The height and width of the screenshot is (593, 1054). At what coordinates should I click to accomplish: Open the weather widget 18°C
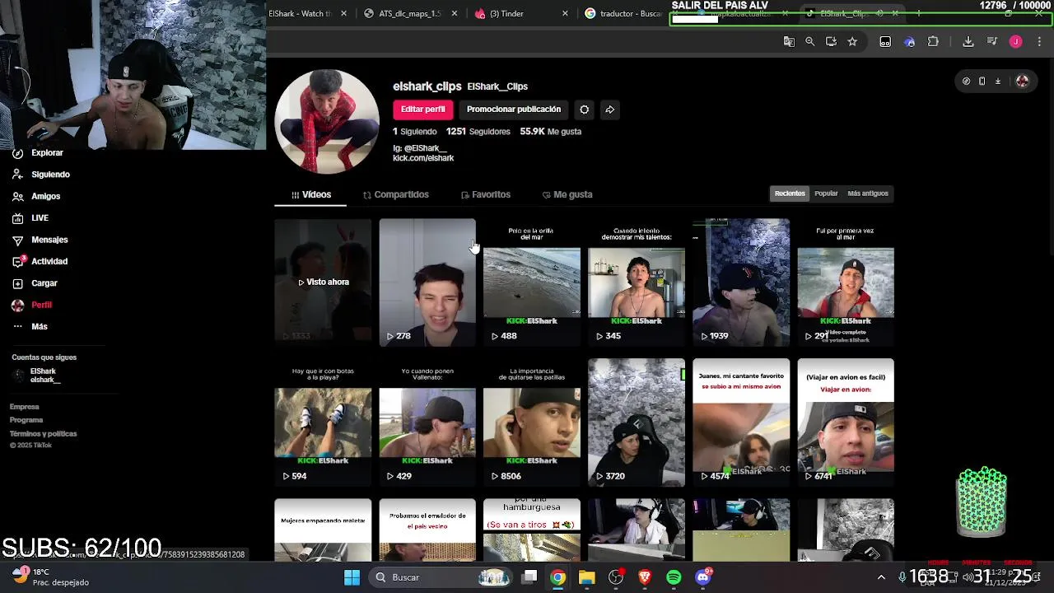[51, 577]
